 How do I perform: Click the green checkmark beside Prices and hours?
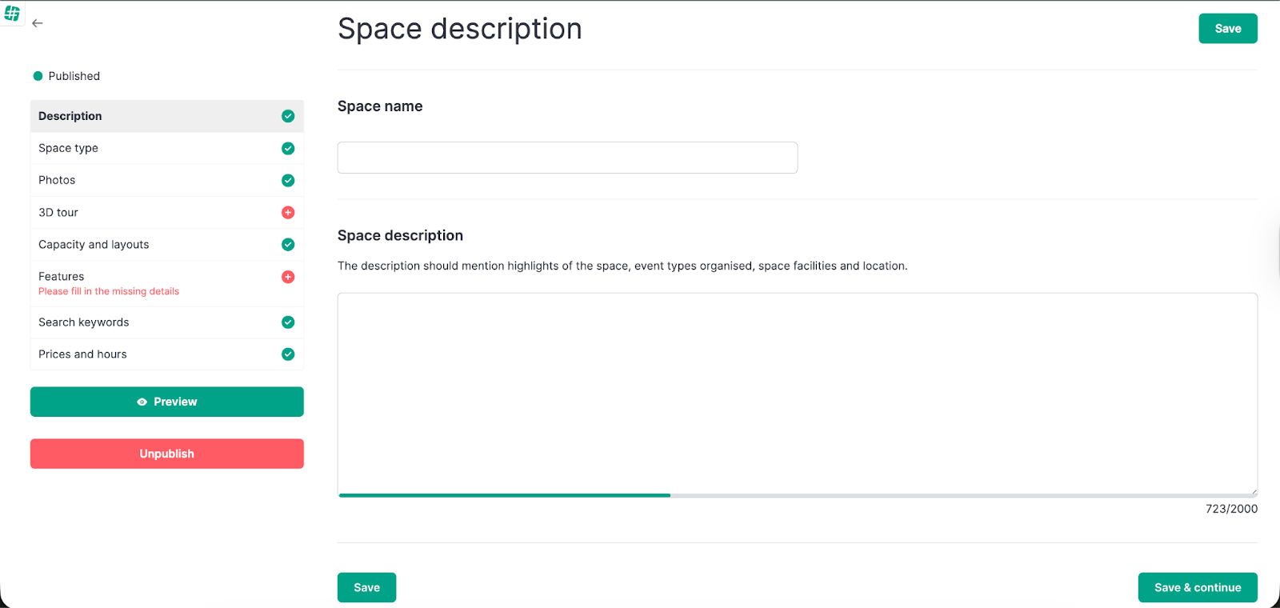pyautogui.click(x=288, y=354)
